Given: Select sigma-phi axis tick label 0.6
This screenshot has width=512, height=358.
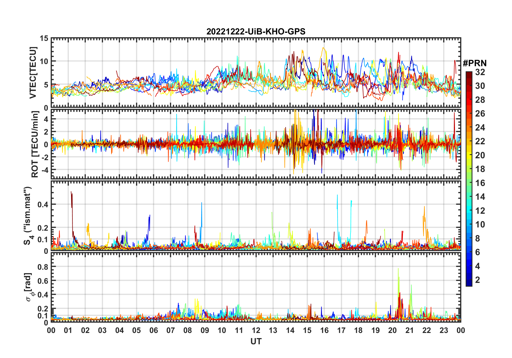Looking at the screenshot, I should (x=43, y=281).
